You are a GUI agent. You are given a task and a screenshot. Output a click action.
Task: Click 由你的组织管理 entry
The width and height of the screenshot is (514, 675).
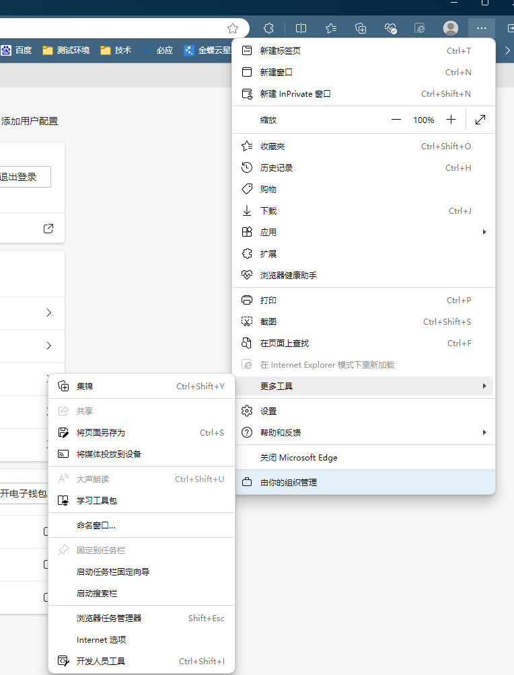(x=365, y=483)
